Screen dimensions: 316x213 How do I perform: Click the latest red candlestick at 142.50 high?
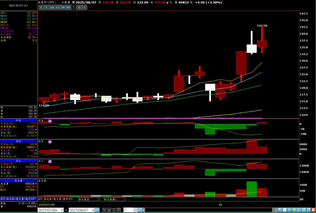point(262,44)
